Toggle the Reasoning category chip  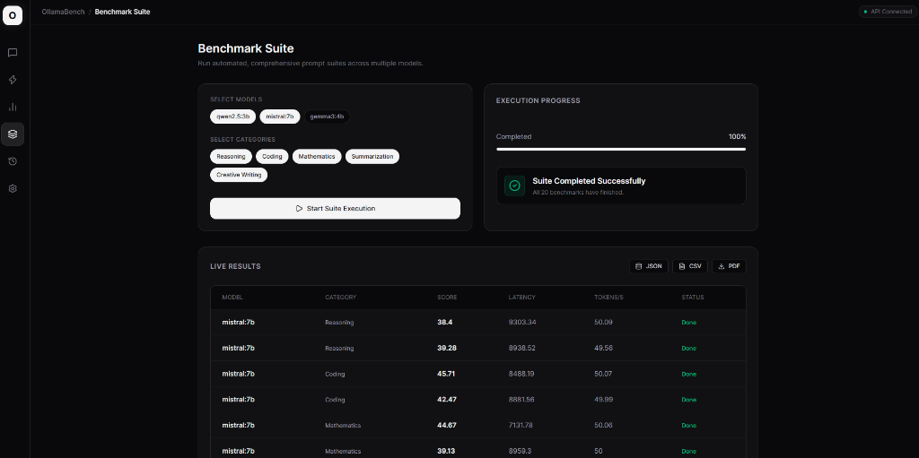(x=231, y=156)
